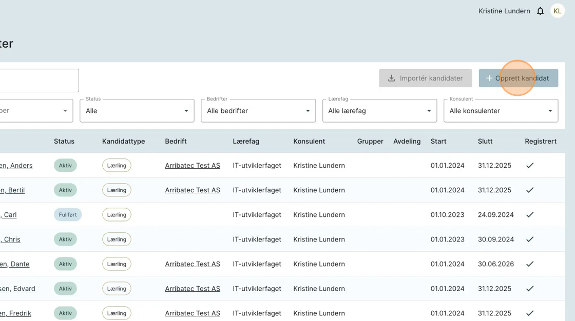This screenshot has height=321, width=575.
Task: Click the Kristine Lundern username in header
Action: (x=504, y=11)
